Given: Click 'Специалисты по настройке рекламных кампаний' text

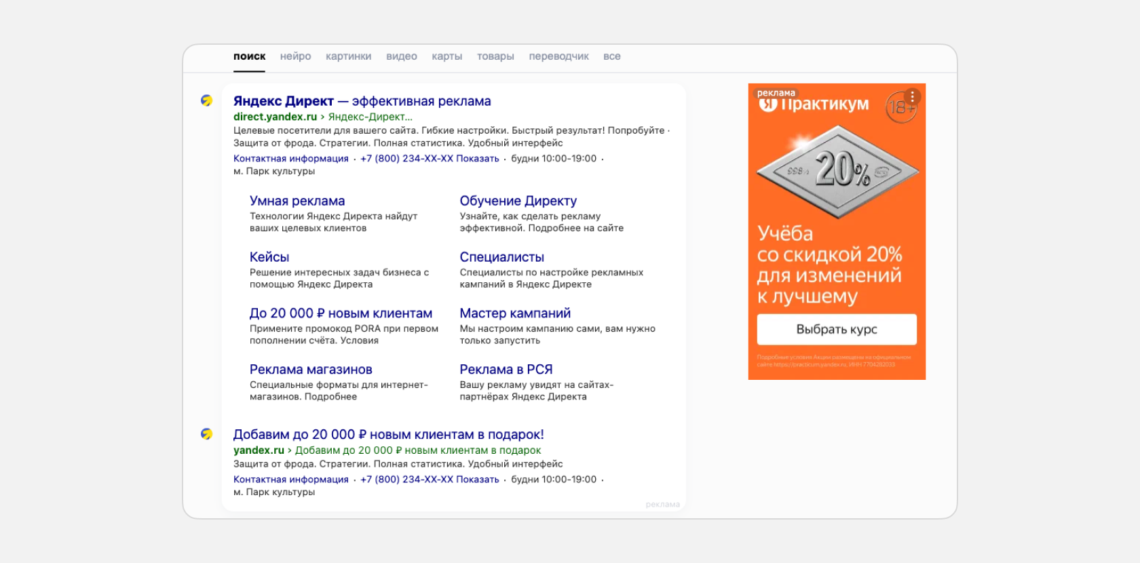Looking at the screenshot, I should (x=552, y=278).
